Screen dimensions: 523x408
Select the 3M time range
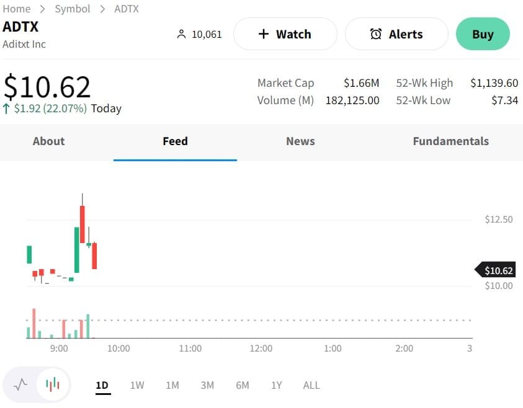tap(207, 385)
